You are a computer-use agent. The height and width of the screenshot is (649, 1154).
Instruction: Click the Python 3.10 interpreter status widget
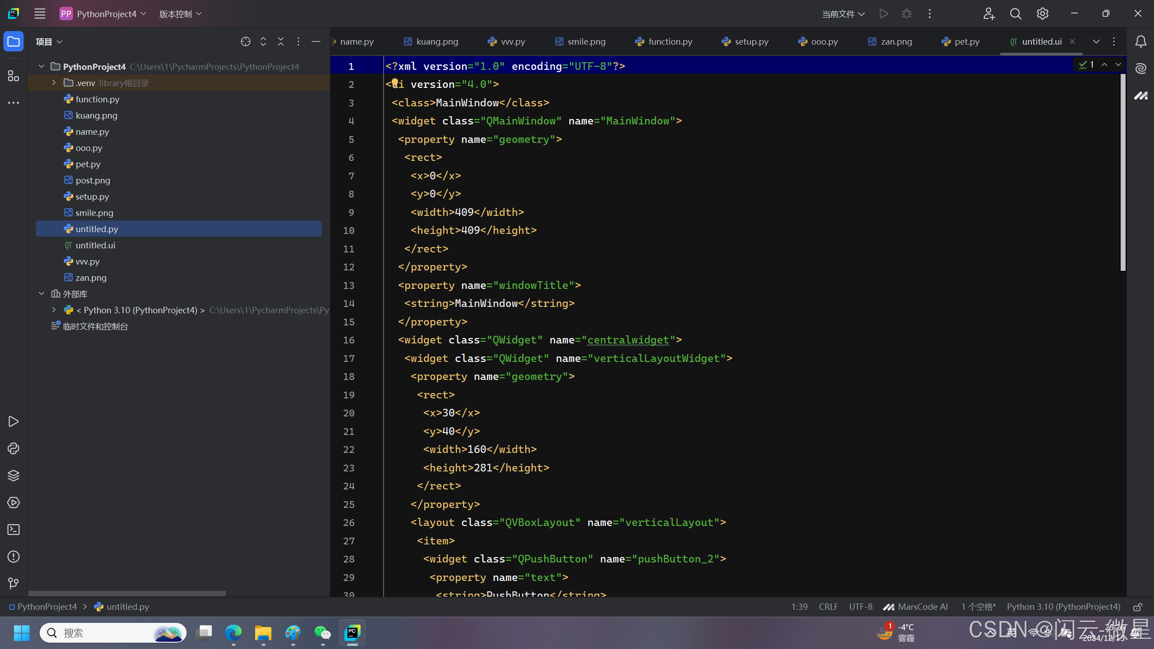[1063, 607]
